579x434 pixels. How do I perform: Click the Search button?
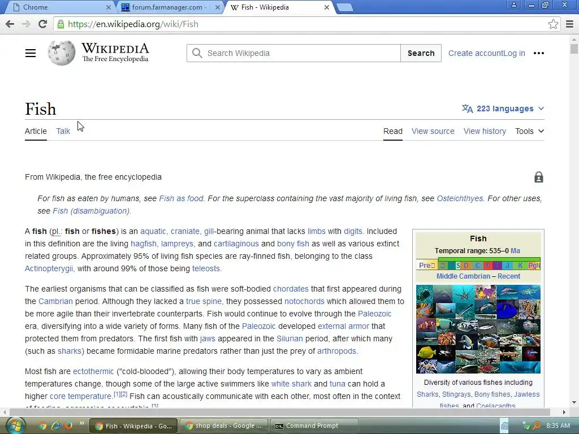[x=421, y=53]
